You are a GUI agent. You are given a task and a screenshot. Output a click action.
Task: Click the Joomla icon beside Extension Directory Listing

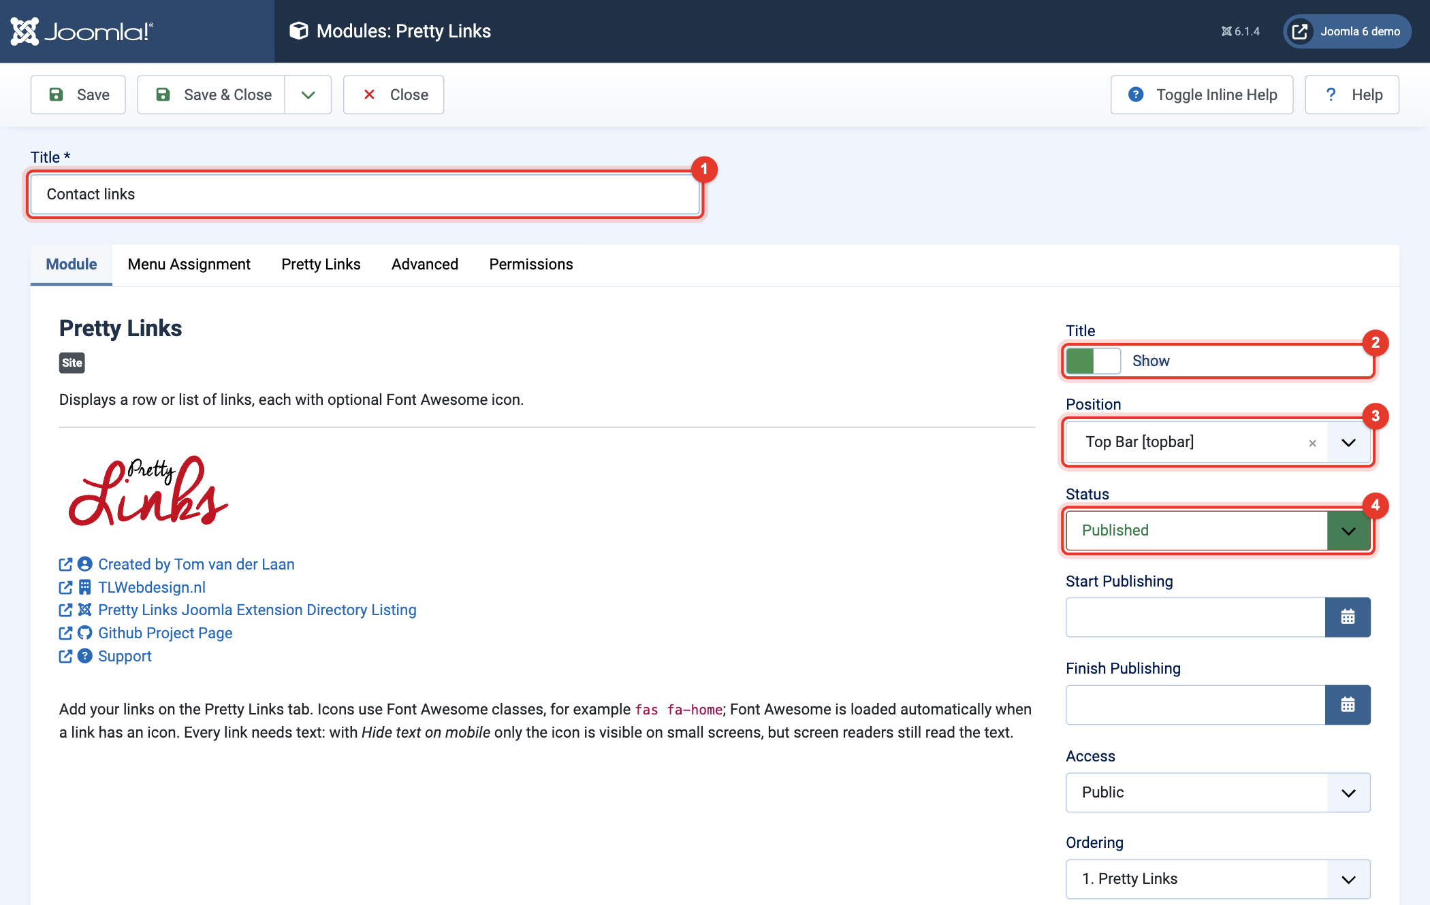coord(84,610)
